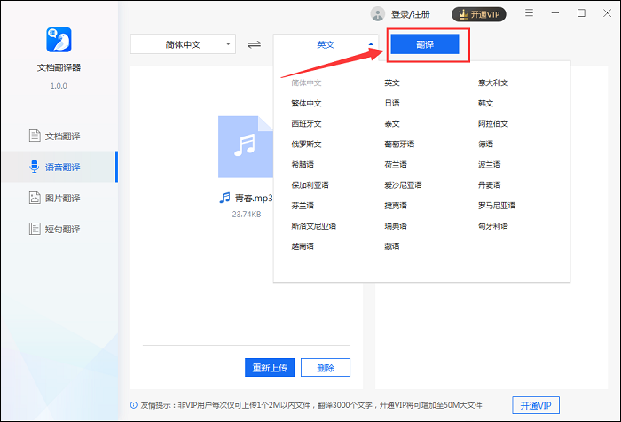Click the 文档翻译 document icon in sidebar
This screenshot has height=422, width=621.
(35, 136)
